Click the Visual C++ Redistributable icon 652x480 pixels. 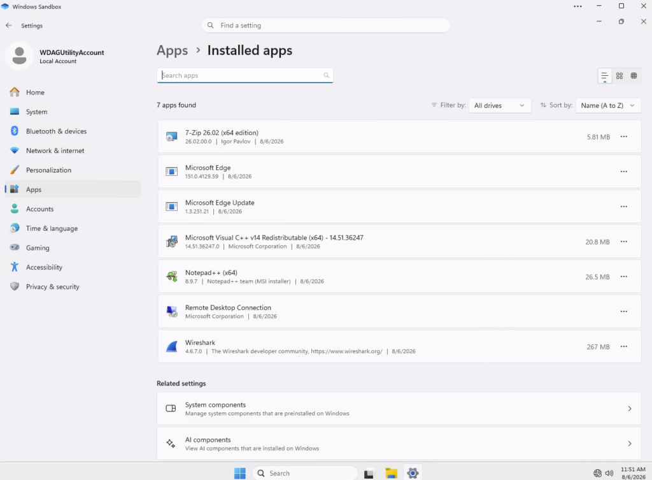coord(171,242)
